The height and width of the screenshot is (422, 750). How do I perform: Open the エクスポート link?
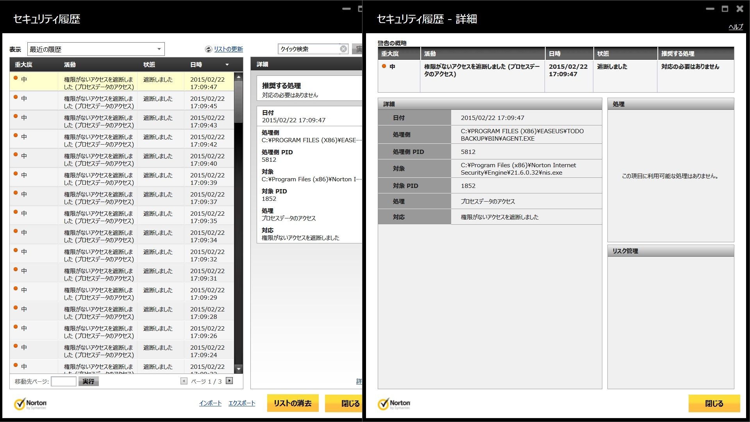pyautogui.click(x=241, y=403)
